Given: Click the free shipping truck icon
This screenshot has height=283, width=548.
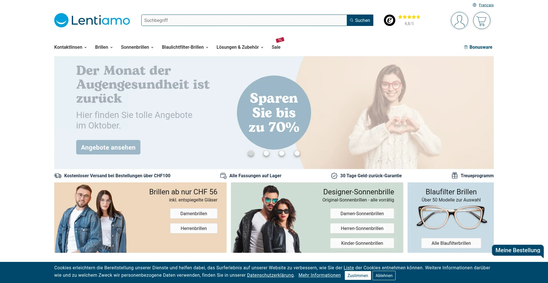Looking at the screenshot, I should 58,176.
